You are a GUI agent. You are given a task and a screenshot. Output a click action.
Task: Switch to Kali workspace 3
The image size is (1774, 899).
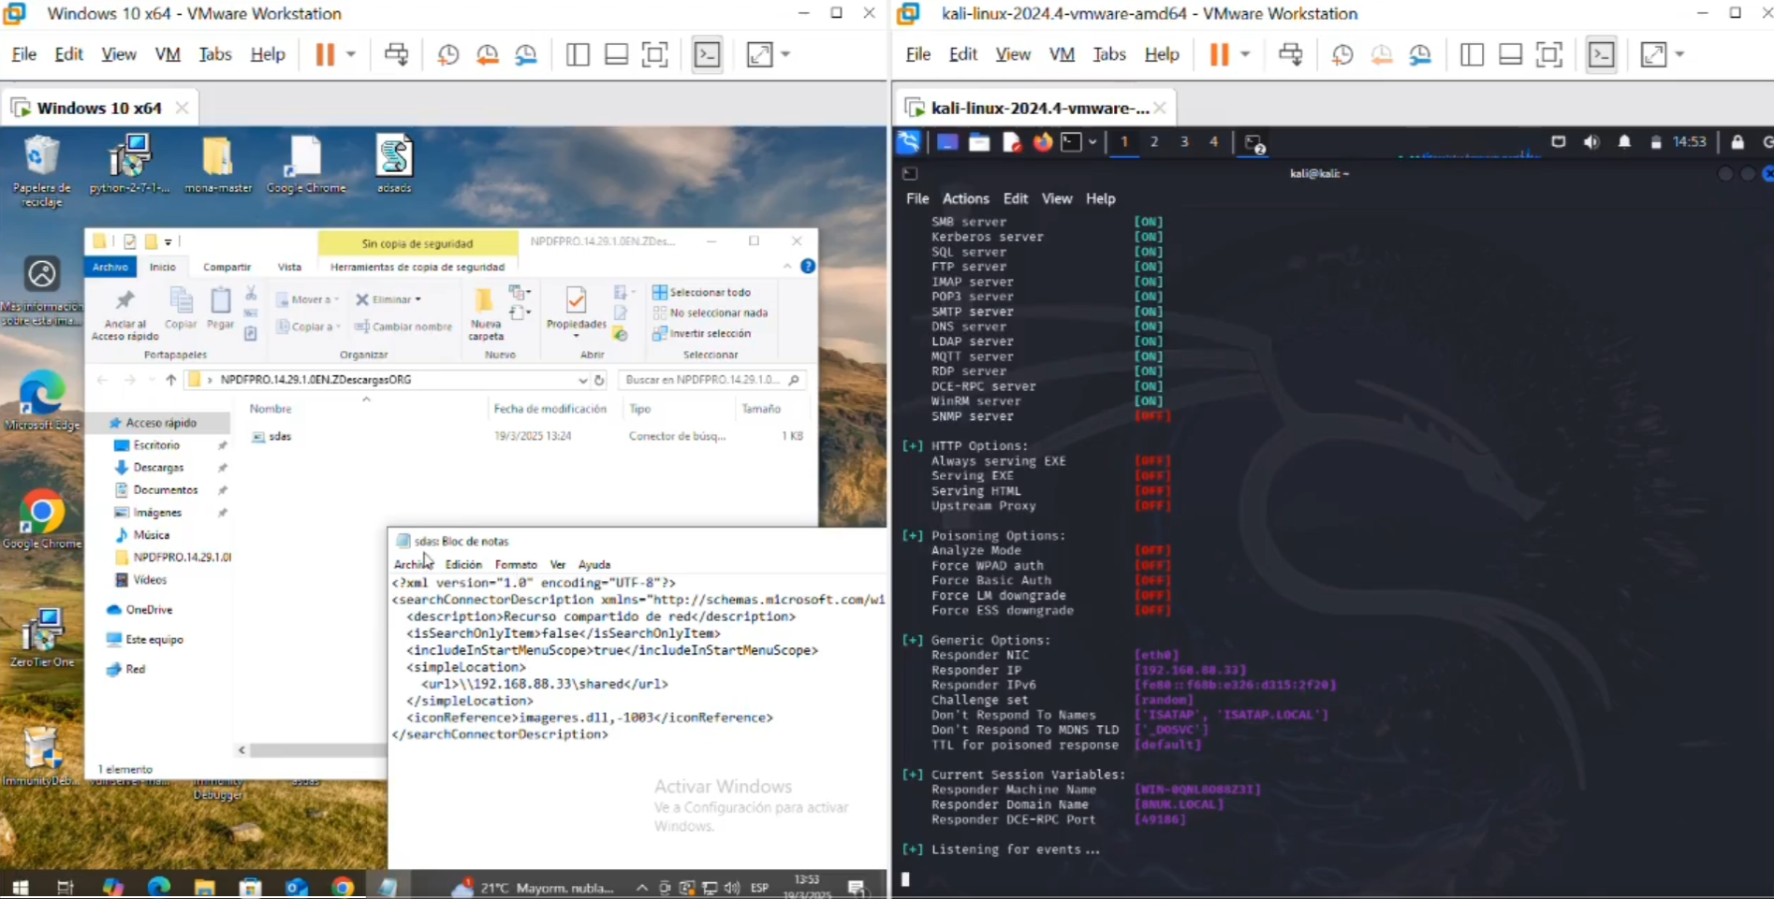pyautogui.click(x=1184, y=142)
